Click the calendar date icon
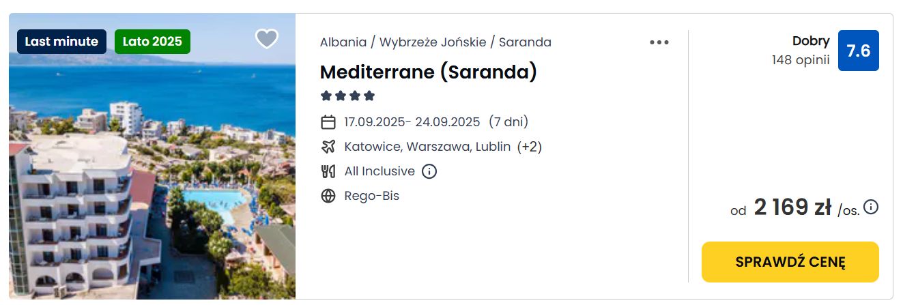This screenshot has height=305, width=903. pyautogui.click(x=328, y=122)
